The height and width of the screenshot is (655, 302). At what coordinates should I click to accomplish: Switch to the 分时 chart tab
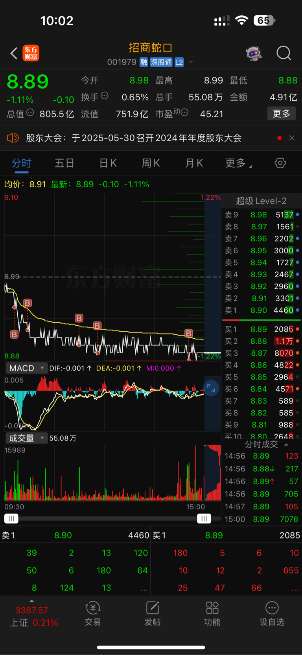[x=22, y=163]
